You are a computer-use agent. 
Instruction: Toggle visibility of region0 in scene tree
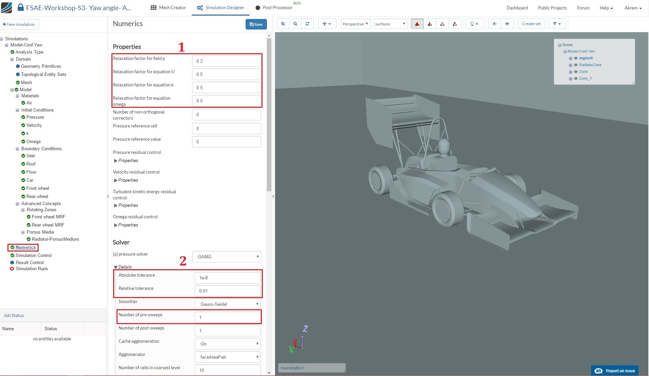point(575,58)
